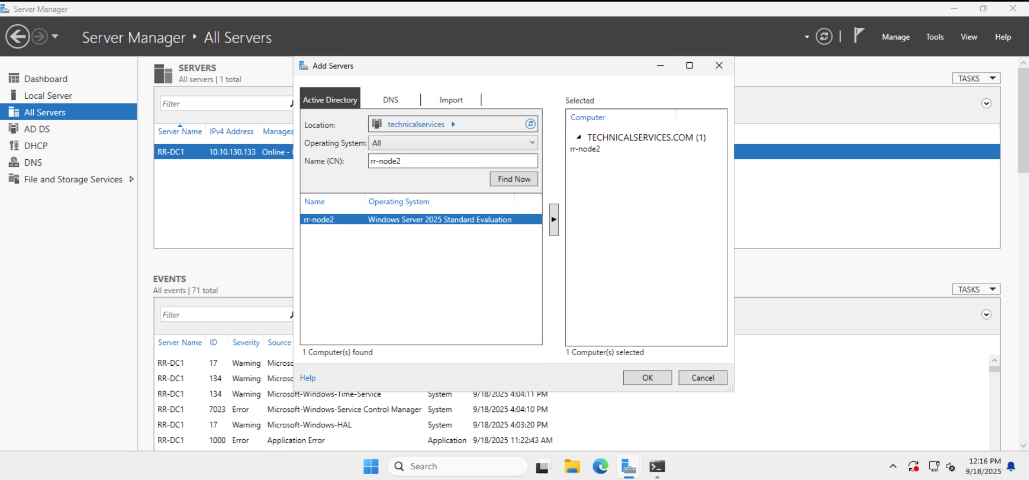Open Server Manager from the taskbar
This screenshot has width=1029, height=480.
(x=629, y=467)
